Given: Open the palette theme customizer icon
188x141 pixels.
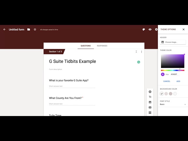Looking at the screenshot, I should click(x=144, y=29).
